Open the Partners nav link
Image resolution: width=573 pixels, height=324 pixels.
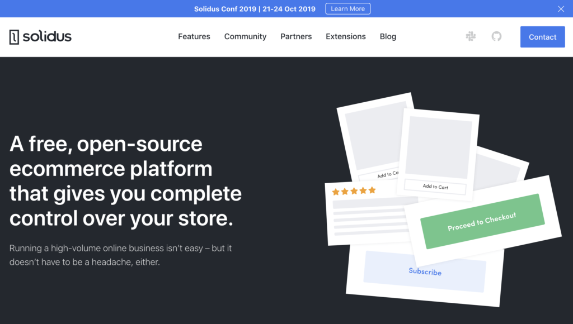pos(296,36)
